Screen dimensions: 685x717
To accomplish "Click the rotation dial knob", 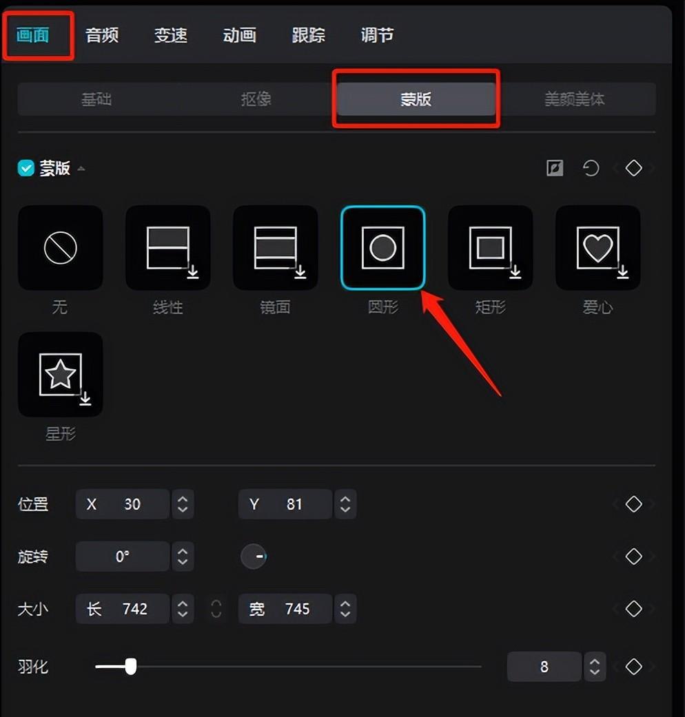I will pyautogui.click(x=254, y=557).
